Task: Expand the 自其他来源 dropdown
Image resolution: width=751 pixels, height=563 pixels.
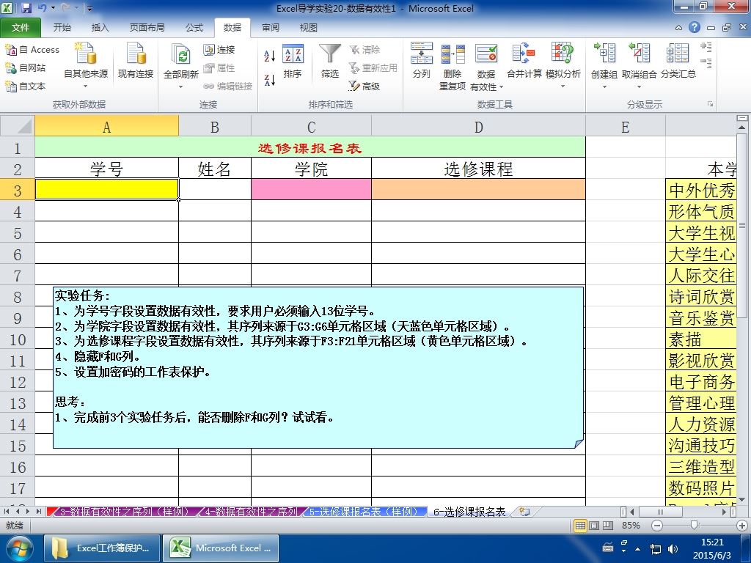Action: pyautogui.click(x=86, y=87)
